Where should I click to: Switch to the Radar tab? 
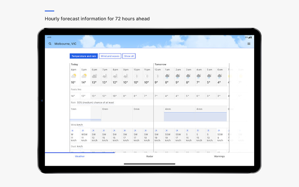pos(149,156)
